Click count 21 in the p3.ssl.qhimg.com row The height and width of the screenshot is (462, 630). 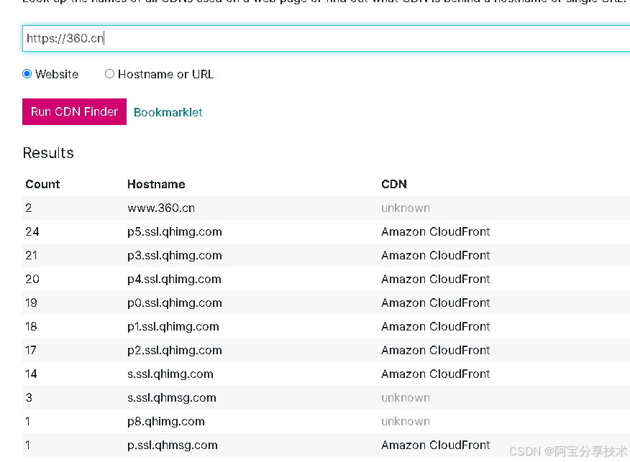click(32, 255)
